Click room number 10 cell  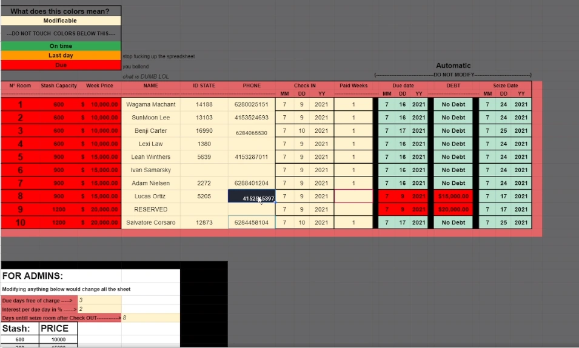[20, 223]
